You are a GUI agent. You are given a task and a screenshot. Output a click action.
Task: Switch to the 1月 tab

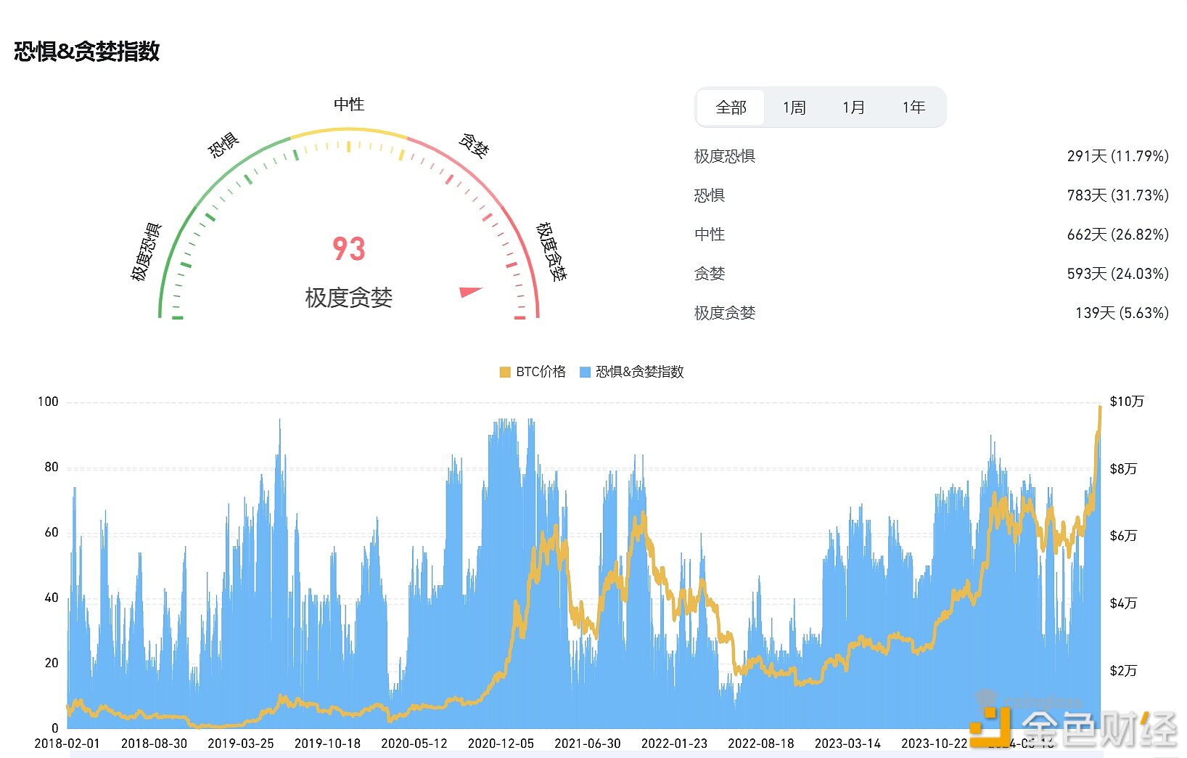coord(853,107)
